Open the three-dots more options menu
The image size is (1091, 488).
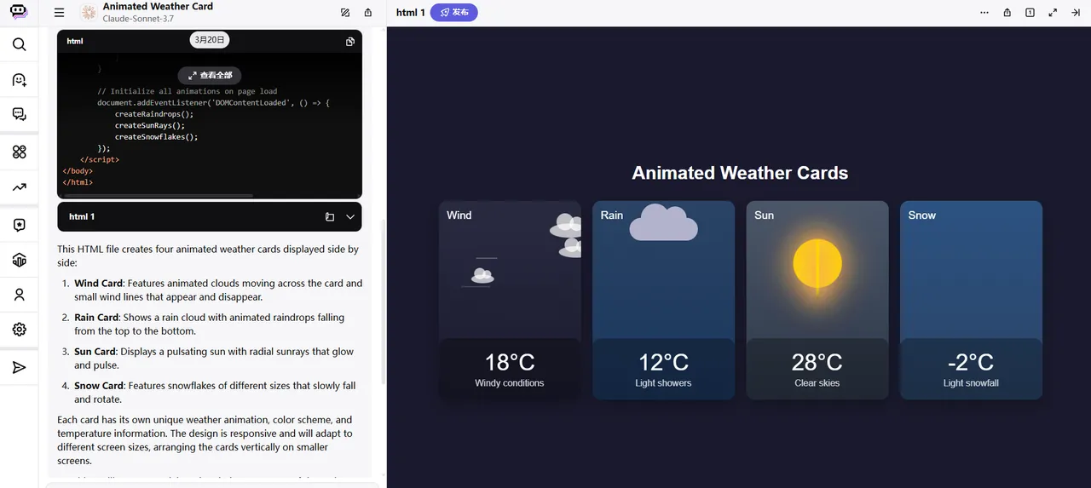click(x=984, y=13)
